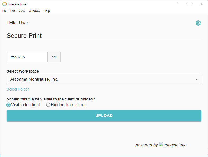This screenshot has height=157, width=208.
Task: Close the ImagineTime window
Action: click(202, 4)
